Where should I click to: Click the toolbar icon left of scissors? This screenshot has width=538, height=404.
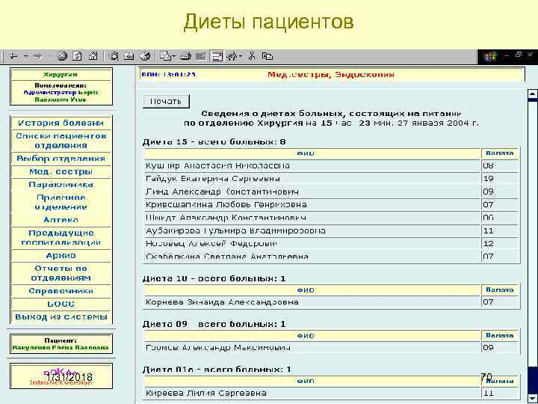(x=232, y=56)
